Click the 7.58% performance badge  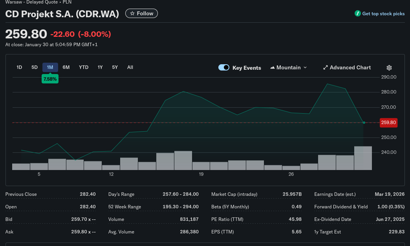pos(50,79)
